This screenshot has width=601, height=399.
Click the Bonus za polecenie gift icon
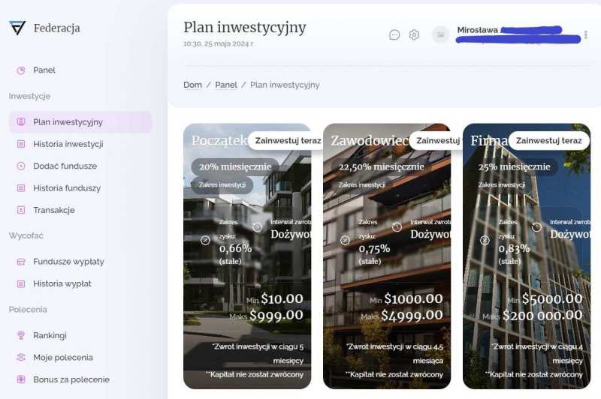[x=21, y=379]
